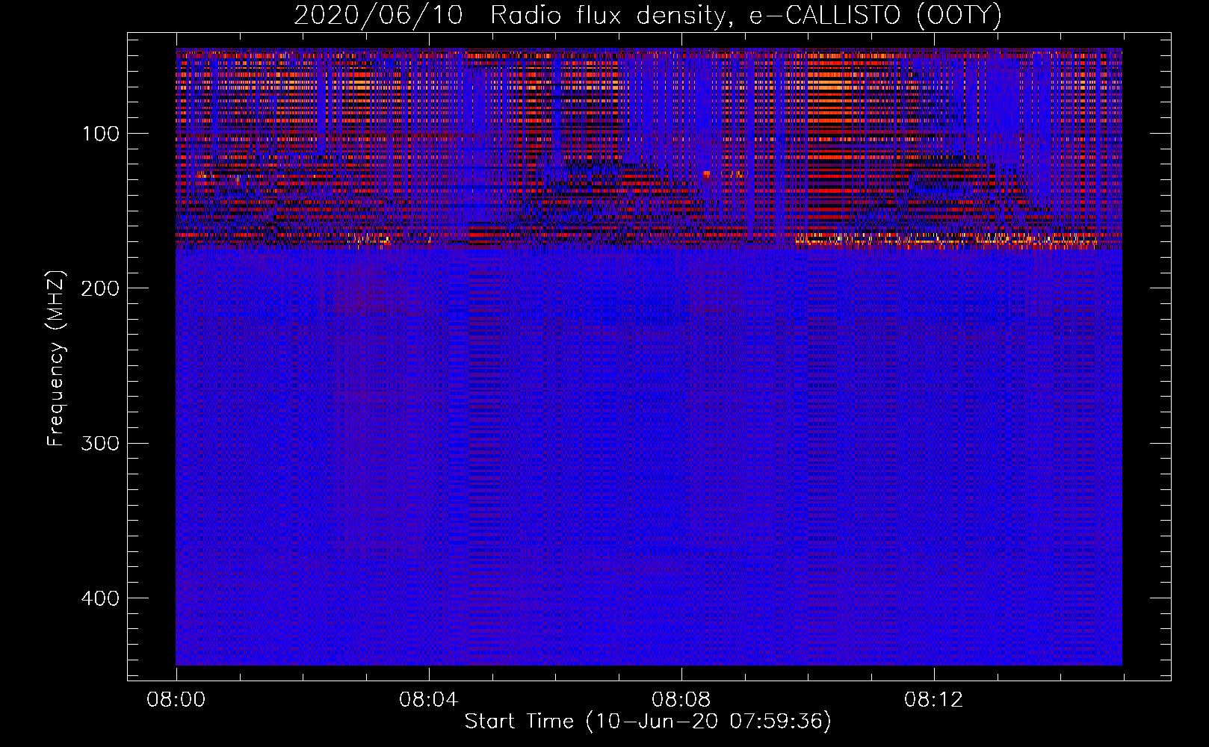Image resolution: width=1209 pixels, height=747 pixels.
Task: Select the "Frequency (MHZ)" axis label
Action: pyautogui.click(x=56, y=359)
